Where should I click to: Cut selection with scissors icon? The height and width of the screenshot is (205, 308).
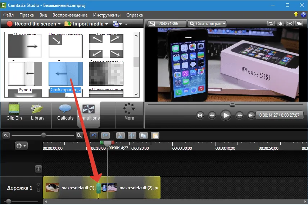click(x=121, y=135)
